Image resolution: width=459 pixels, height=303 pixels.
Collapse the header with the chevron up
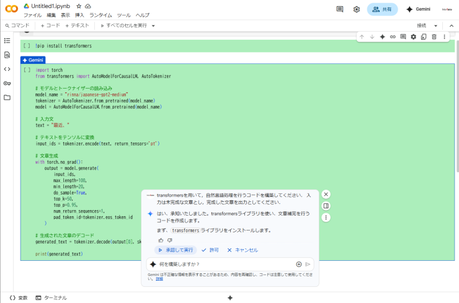452,26
